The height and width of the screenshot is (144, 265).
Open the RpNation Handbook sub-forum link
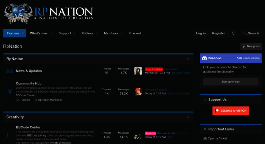50,100
